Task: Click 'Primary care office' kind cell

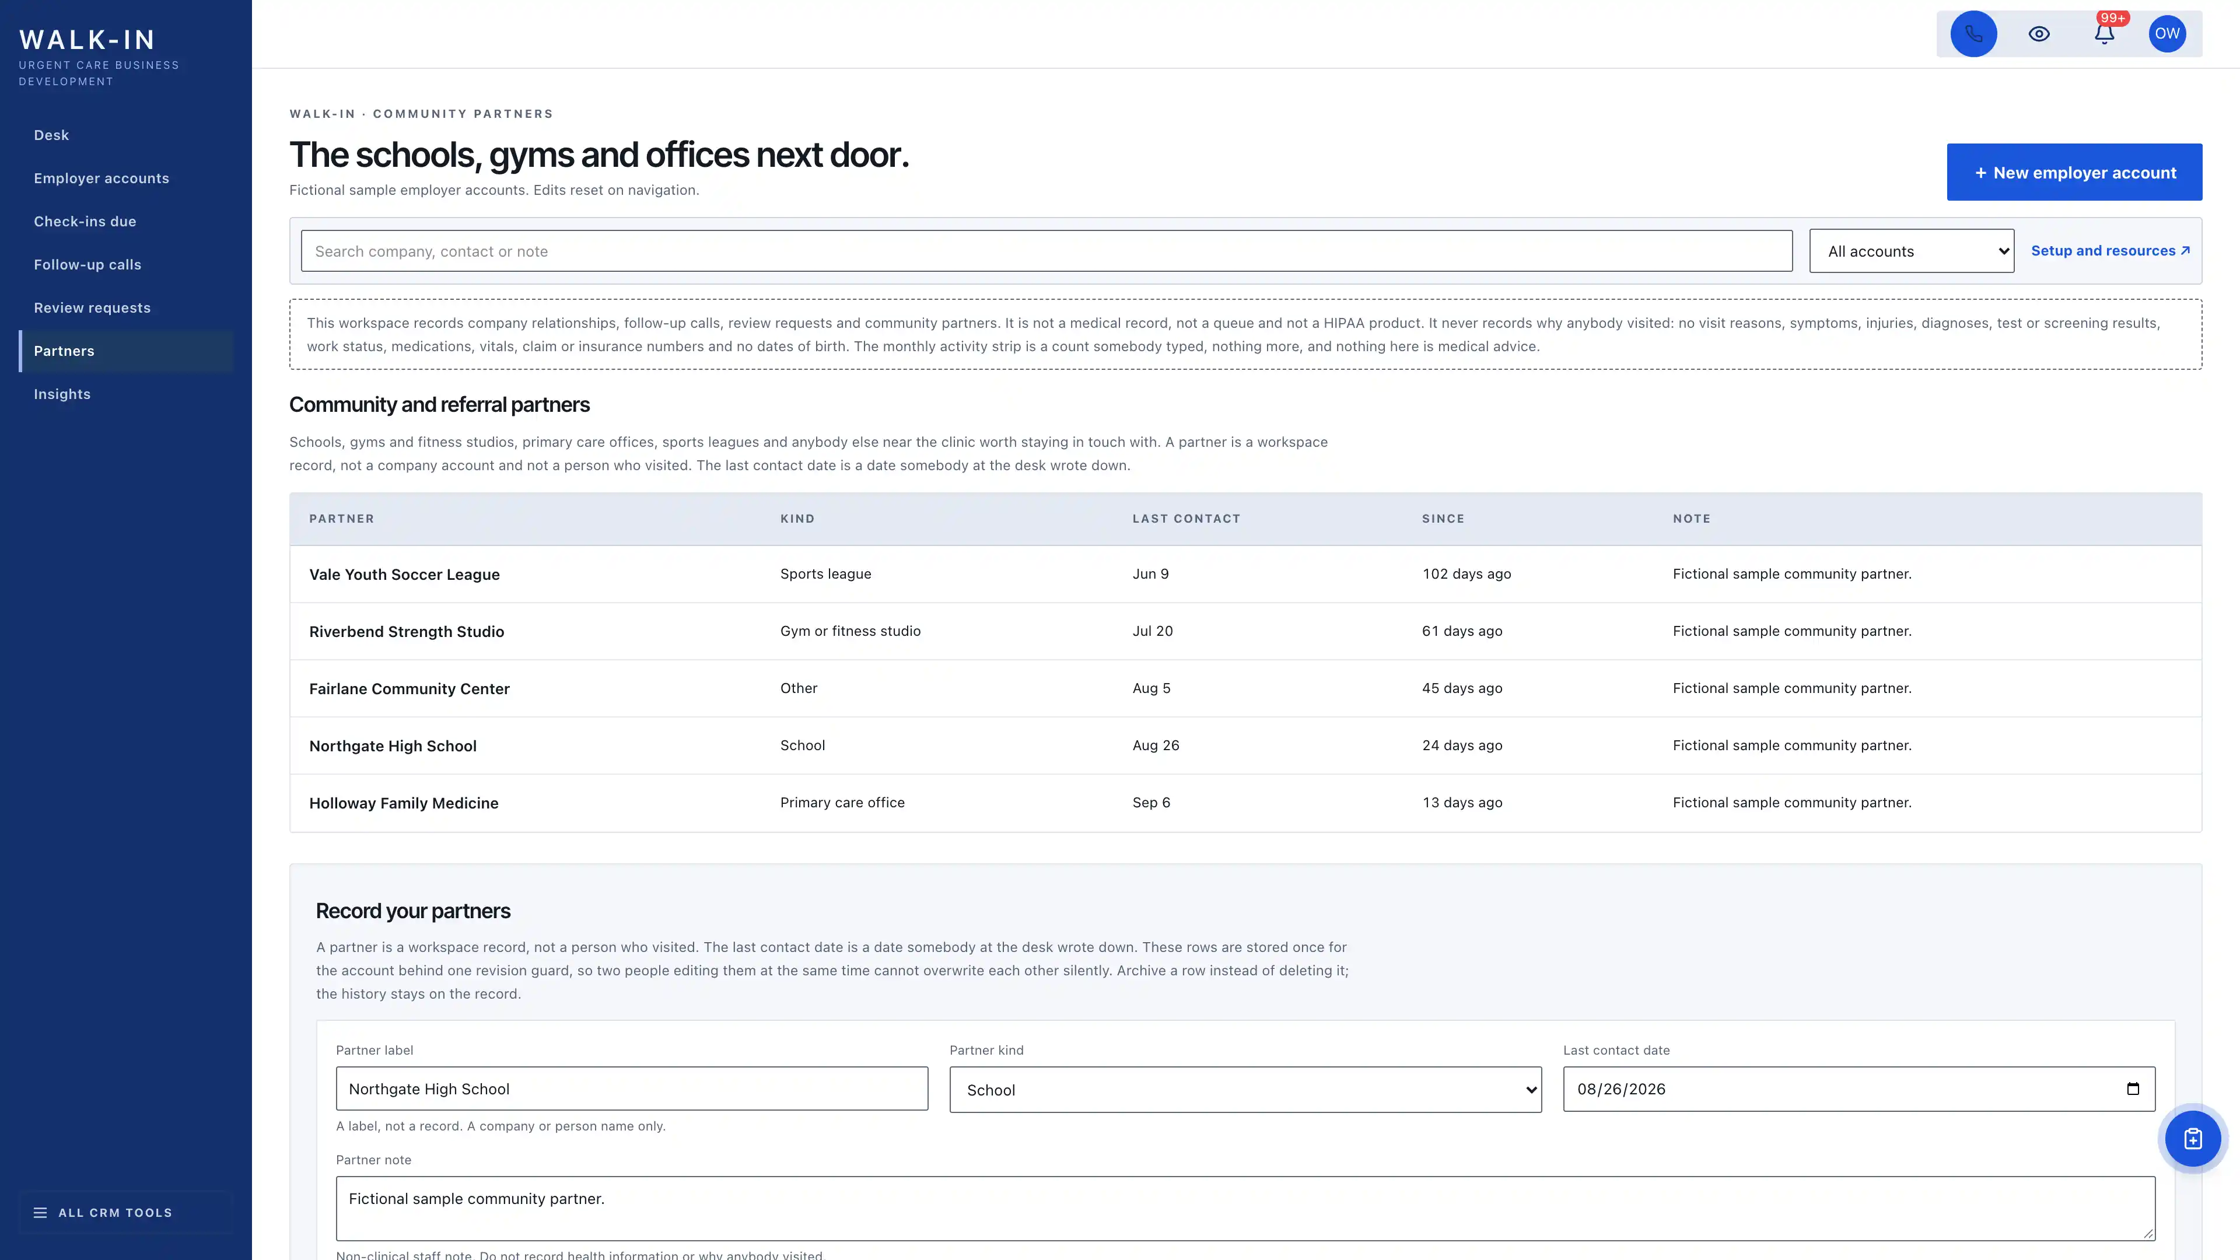Action: tap(842, 803)
